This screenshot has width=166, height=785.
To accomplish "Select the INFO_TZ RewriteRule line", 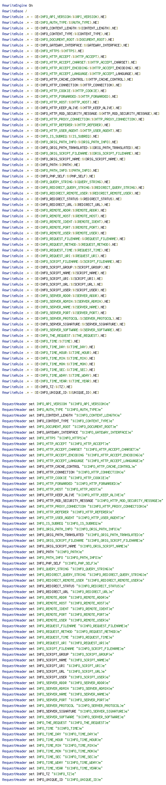I will (37, 387).
